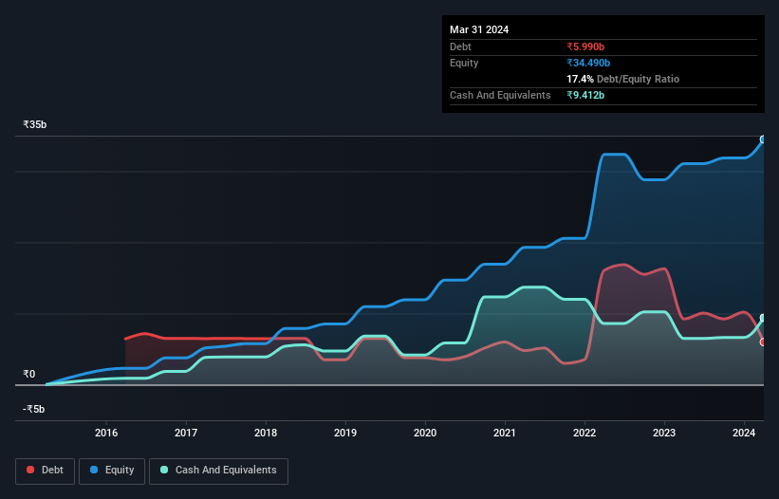Click the 2018 x-axis label
This screenshot has height=499, width=779.
[x=266, y=433]
